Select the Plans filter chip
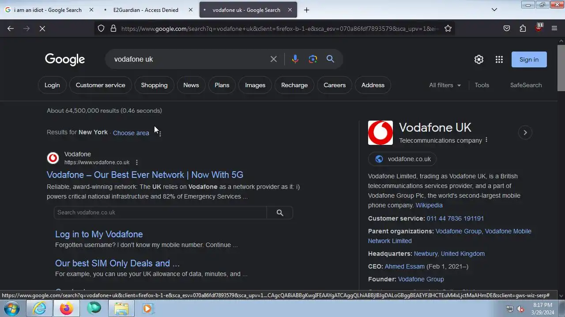The height and width of the screenshot is (317, 565). pos(222,85)
